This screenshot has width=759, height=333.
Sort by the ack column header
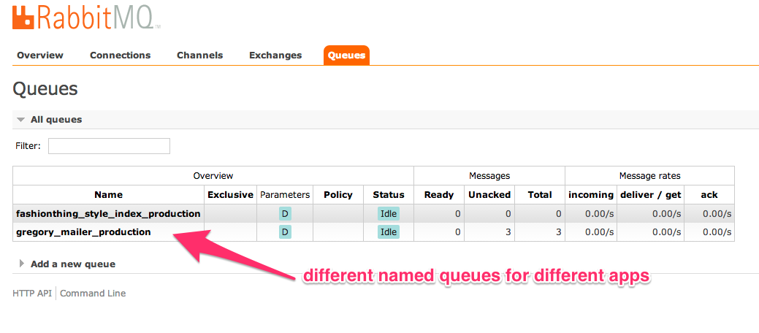(x=709, y=195)
